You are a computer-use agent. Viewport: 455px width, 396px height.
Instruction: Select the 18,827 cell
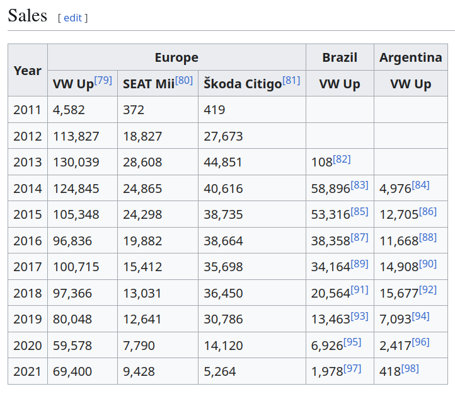point(158,136)
